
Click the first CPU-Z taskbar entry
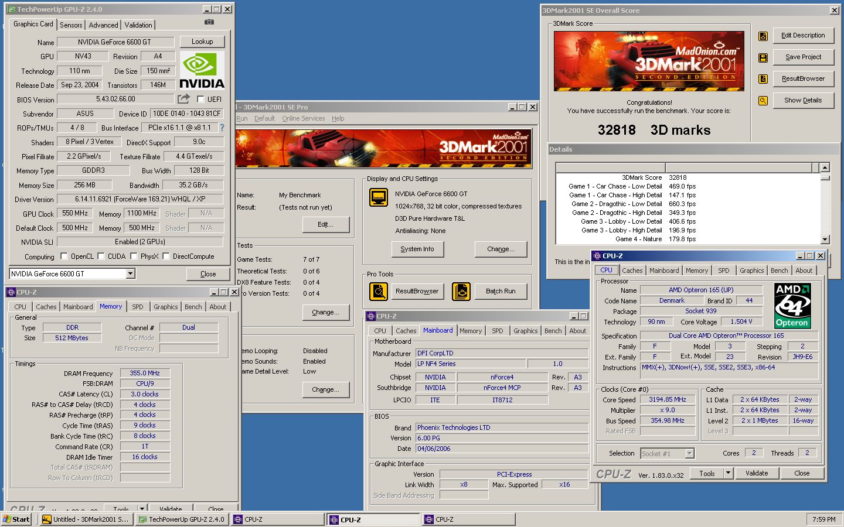278,519
